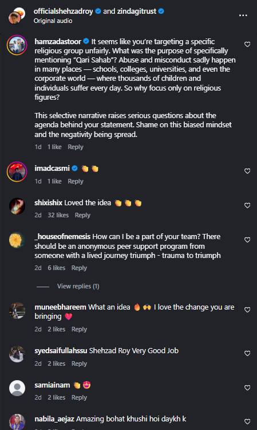Viewport: 257px width, 430px height.
Task: View hamzadastoor's profile picture story
Action: (17, 45)
